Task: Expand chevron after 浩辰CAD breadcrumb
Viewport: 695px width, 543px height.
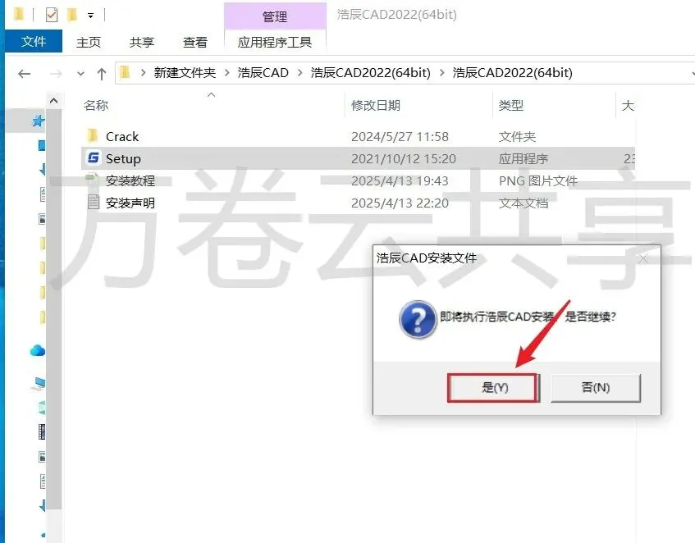Action: (300, 73)
